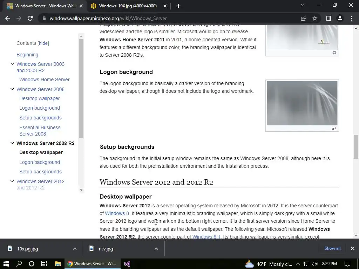Viewport: 359px width, 269px height.
Task: Close the Windows Server wiki tab
Action: point(81,6)
